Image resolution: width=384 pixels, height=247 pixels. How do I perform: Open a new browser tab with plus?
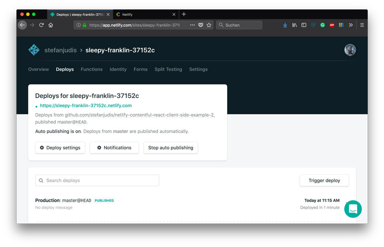(184, 14)
